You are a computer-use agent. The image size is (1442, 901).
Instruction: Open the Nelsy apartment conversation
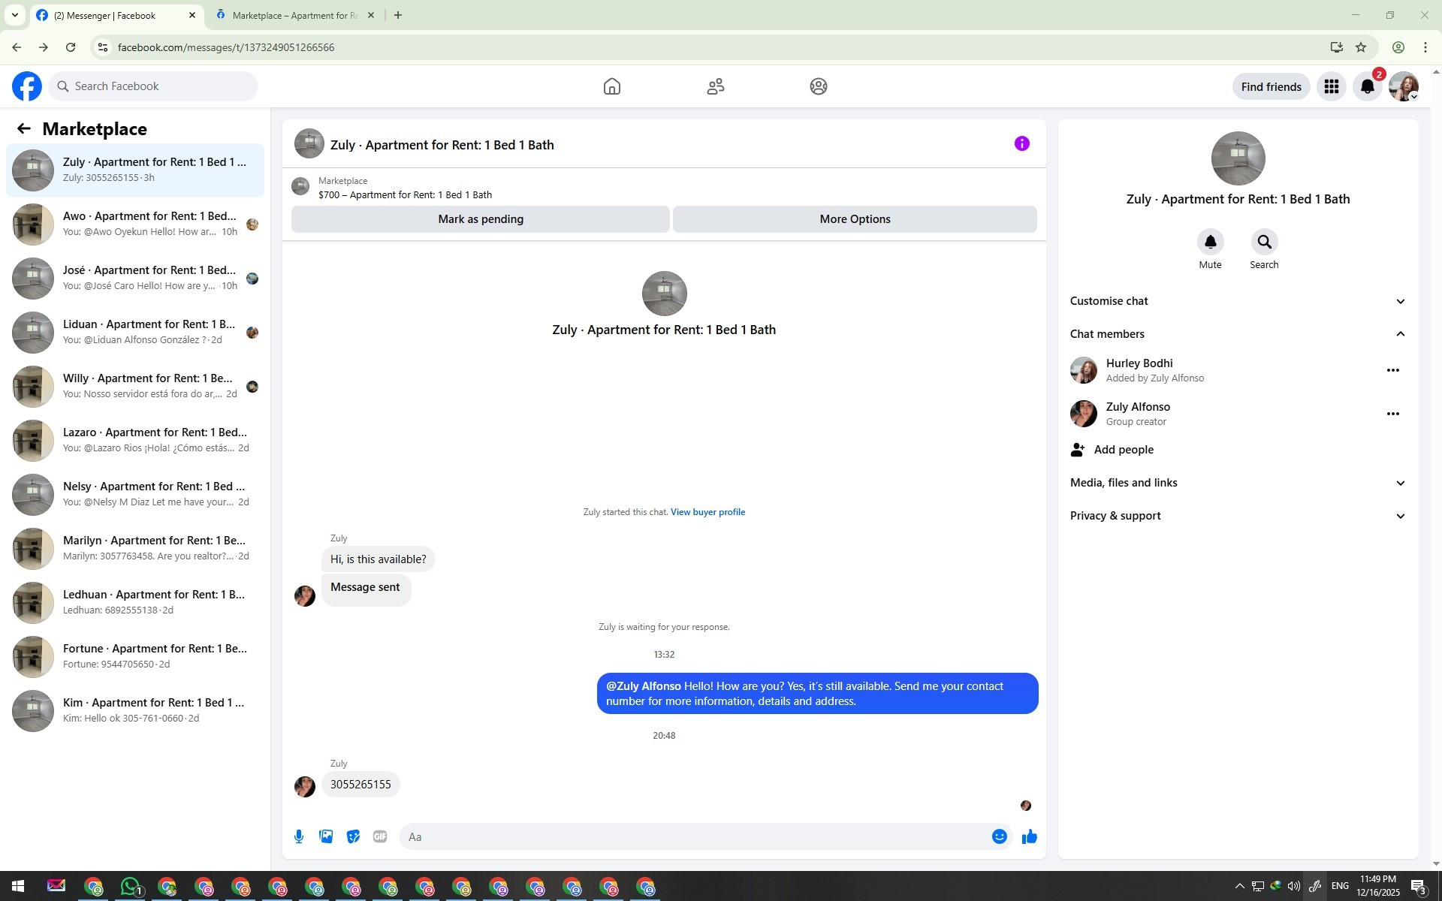[x=135, y=495]
